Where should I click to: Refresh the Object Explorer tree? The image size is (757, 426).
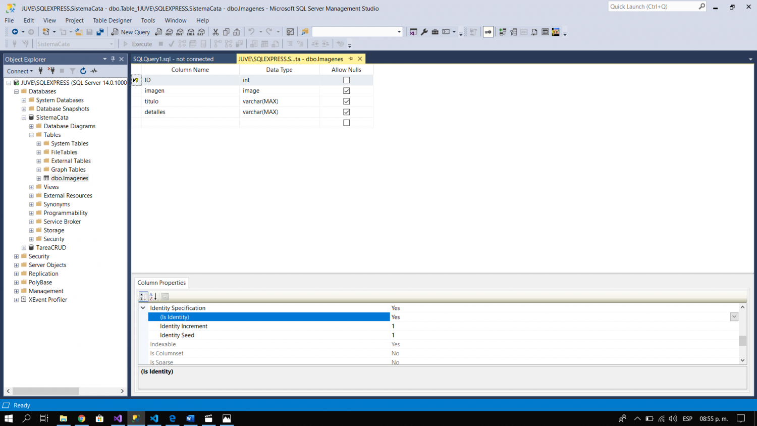(x=83, y=71)
